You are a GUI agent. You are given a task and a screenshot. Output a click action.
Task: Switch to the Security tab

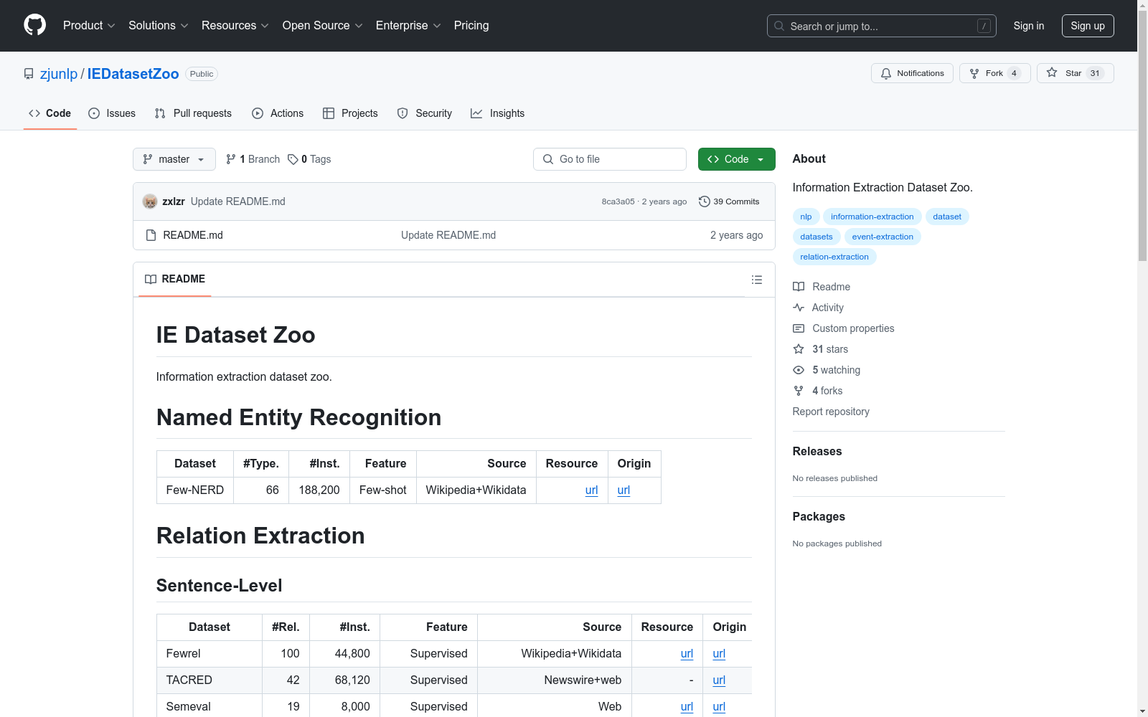point(425,113)
